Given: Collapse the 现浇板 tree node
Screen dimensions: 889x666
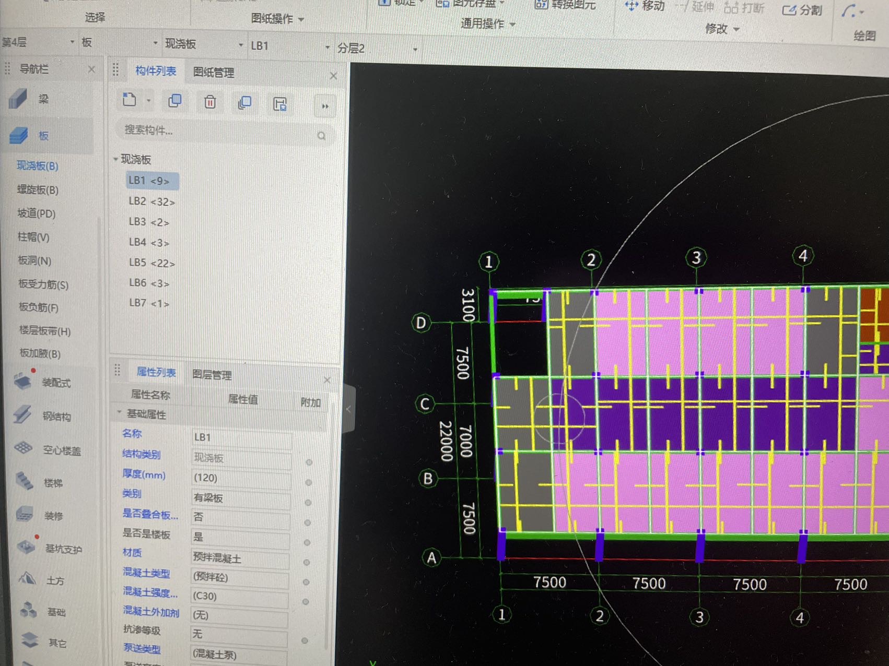Looking at the screenshot, I should (x=115, y=159).
